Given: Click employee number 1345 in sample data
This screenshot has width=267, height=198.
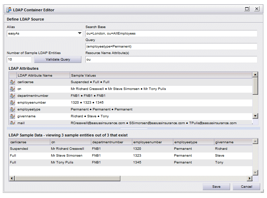Looking at the screenshot, I should click(137, 162).
